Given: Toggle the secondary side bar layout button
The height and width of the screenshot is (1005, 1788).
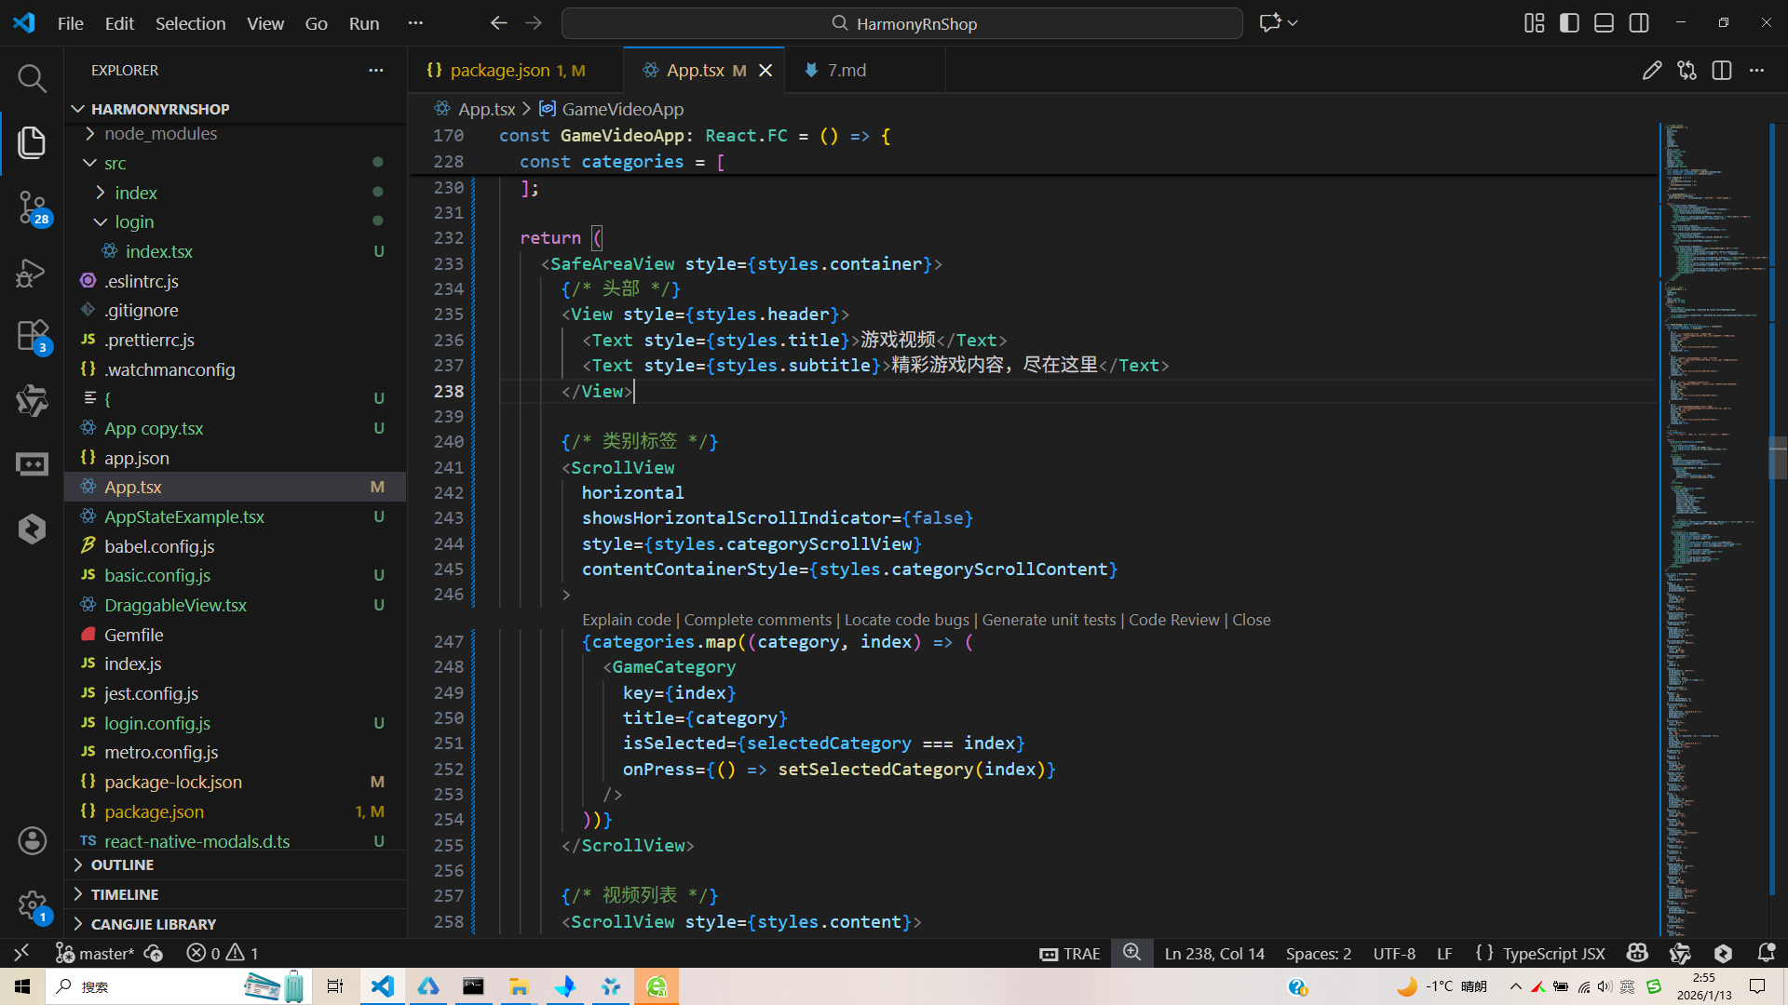Looking at the screenshot, I should [x=1639, y=23].
